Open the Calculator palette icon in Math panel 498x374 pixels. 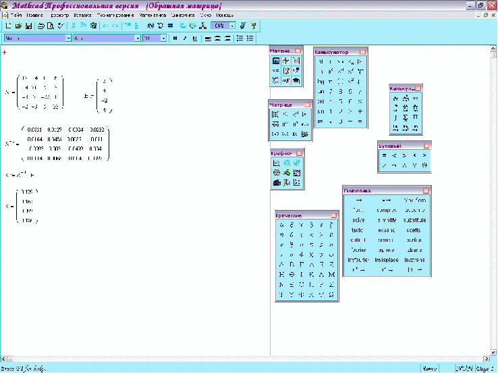tap(276, 61)
